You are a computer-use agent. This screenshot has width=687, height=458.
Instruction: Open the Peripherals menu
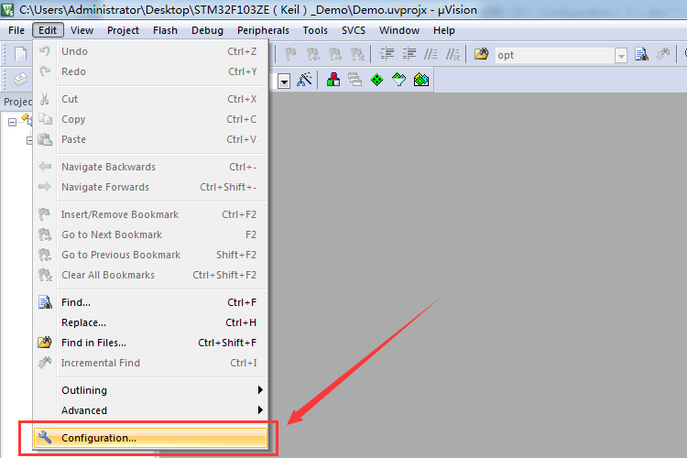[x=263, y=30]
